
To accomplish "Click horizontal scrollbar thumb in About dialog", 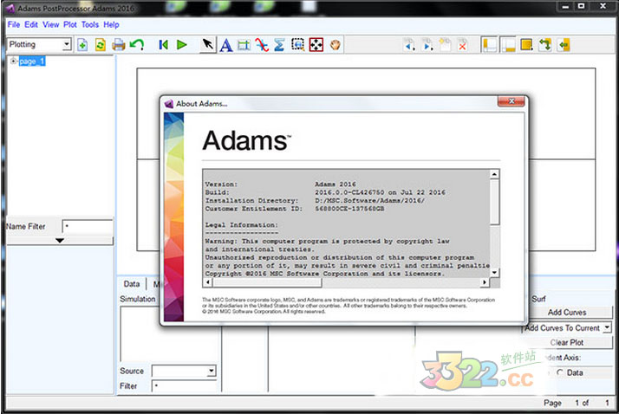I will pyautogui.click(x=267, y=282).
